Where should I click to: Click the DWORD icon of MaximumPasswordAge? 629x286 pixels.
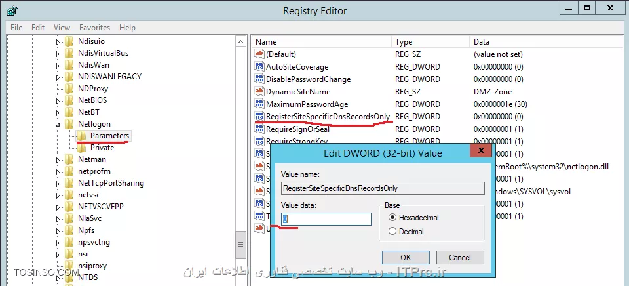click(x=259, y=104)
